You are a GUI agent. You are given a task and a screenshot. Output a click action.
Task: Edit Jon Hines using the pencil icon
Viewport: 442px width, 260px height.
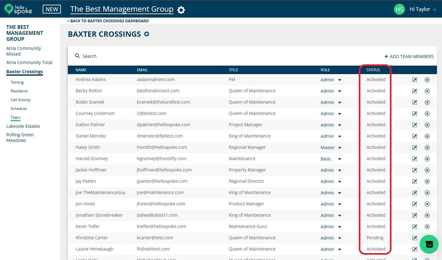(x=415, y=204)
